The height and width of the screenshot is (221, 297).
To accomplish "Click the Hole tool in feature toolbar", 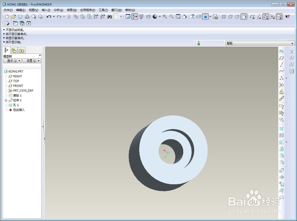I will [282, 129].
